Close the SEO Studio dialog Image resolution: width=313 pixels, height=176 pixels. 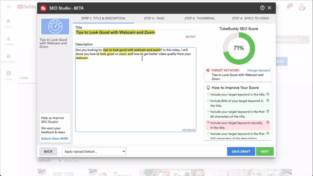pos(270,8)
